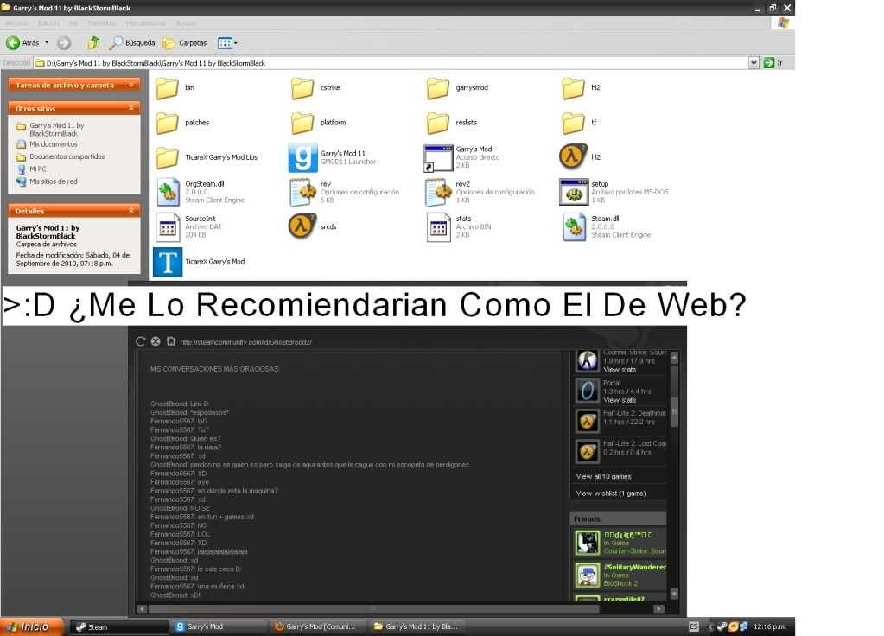Image resolution: width=884 pixels, height=636 pixels.
Task: Select the Garry's Mod shortcut icon
Action: coord(438,158)
